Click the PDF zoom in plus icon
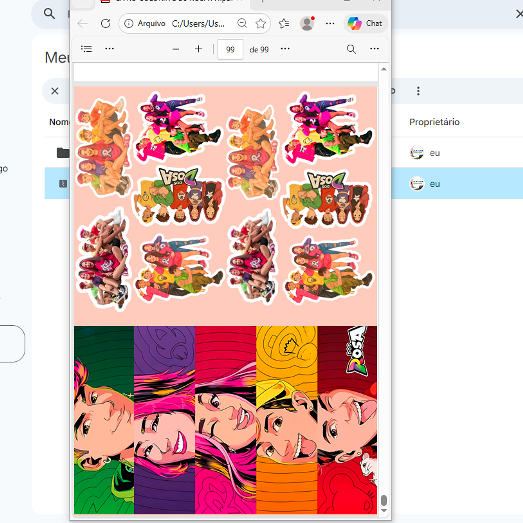The height and width of the screenshot is (523, 523). point(198,49)
